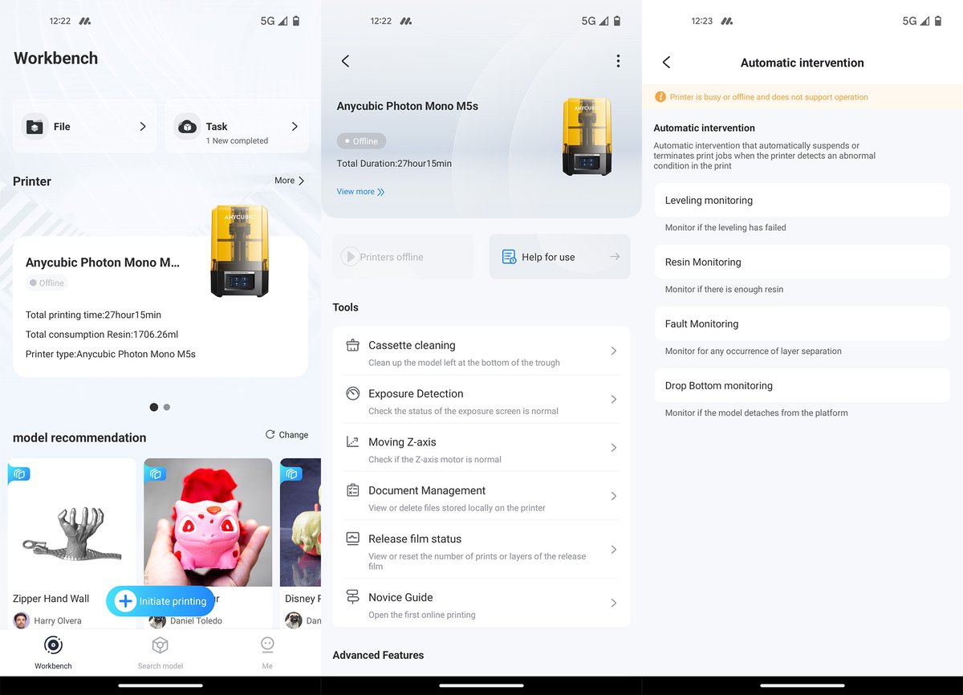Select the Workbench tab in bottom navigation

(x=53, y=652)
